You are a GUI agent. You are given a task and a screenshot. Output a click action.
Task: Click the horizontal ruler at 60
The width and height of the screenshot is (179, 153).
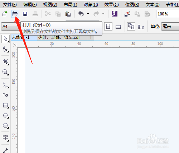tap(106, 44)
